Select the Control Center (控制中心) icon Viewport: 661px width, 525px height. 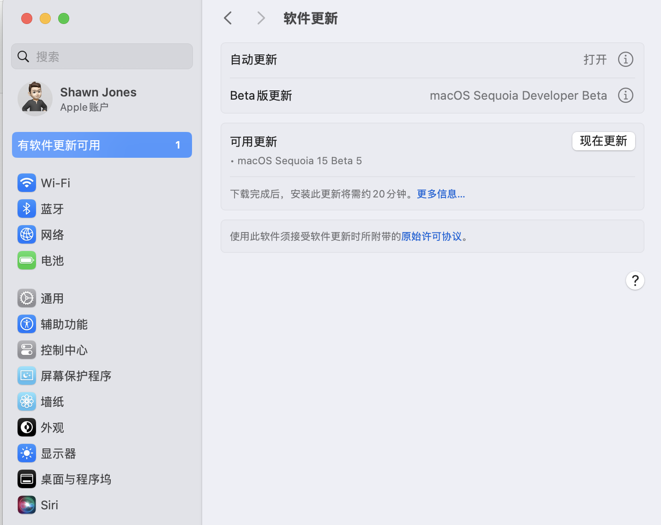pos(27,350)
